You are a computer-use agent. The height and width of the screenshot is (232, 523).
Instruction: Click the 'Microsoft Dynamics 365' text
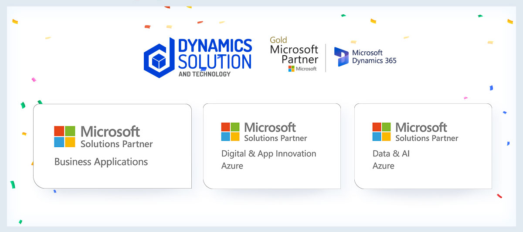[x=374, y=57]
